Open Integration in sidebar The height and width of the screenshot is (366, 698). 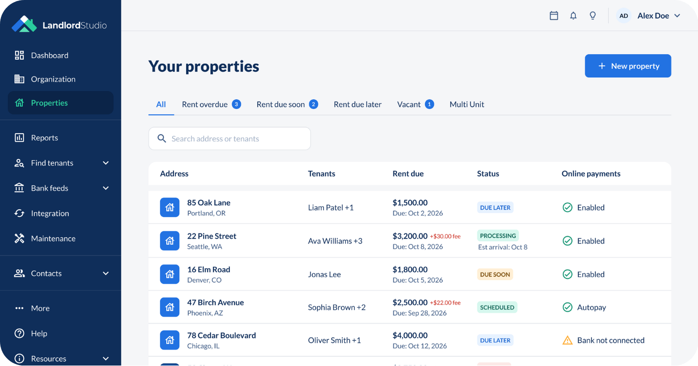tap(61, 213)
